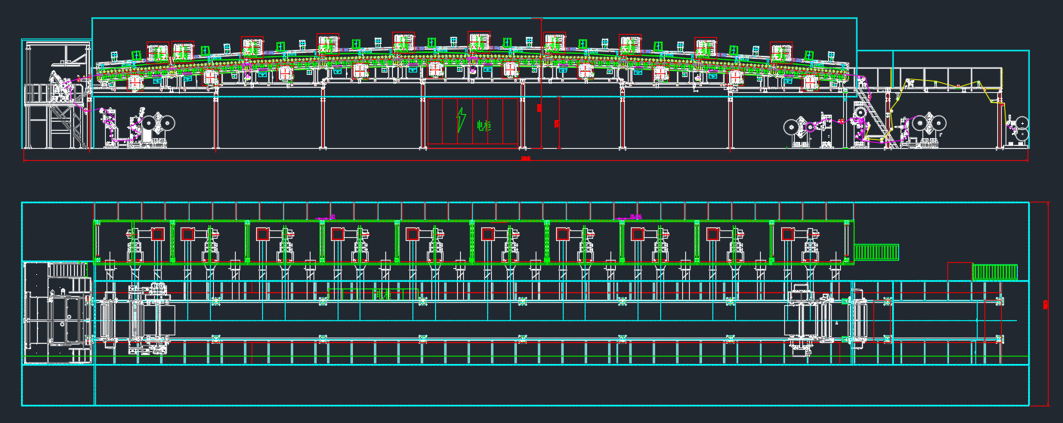Click the left end machine unit in plan
The image size is (1063, 423).
[57, 313]
